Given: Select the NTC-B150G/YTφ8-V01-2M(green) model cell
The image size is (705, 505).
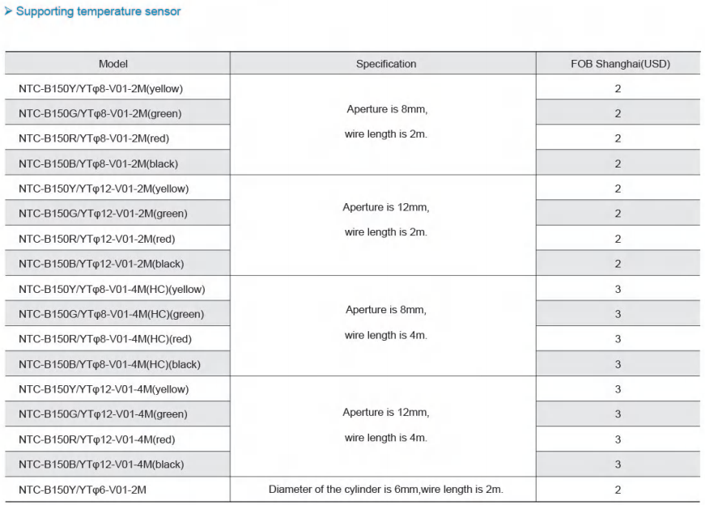Looking at the screenshot, I should pyautogui.click(x=117, y=113).
